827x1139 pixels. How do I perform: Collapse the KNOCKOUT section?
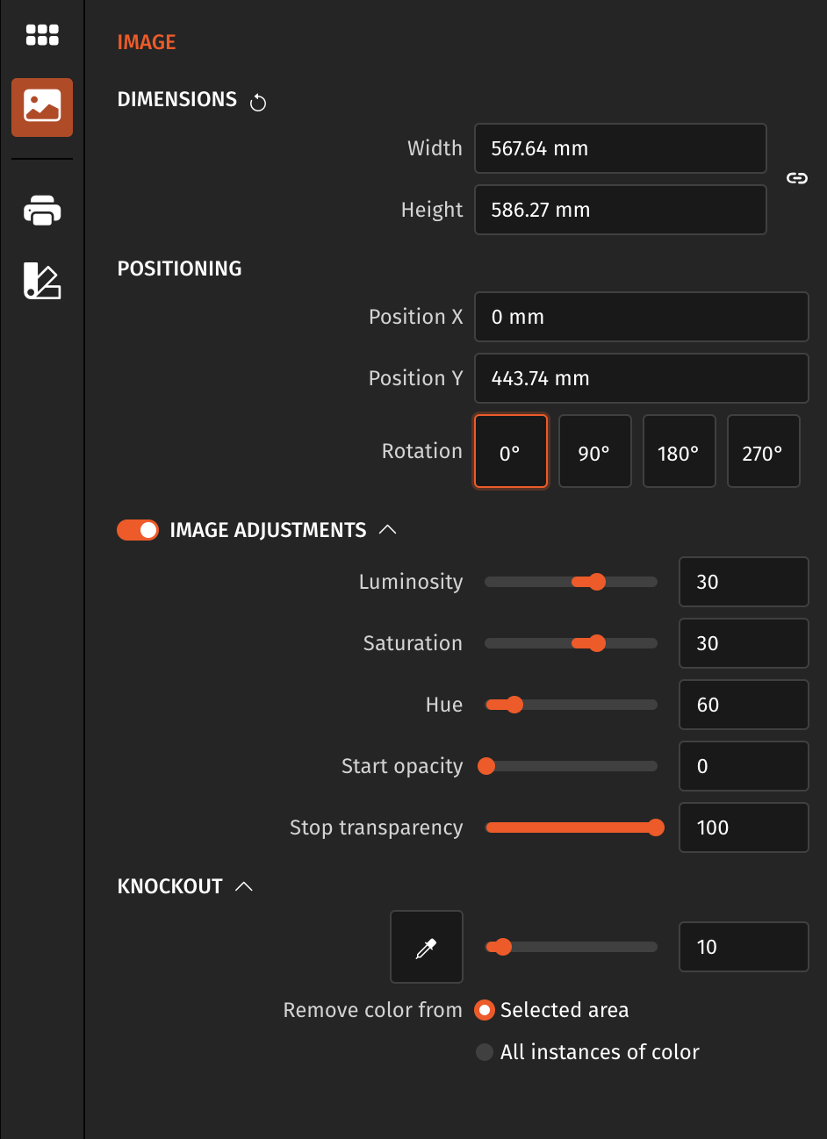coord(244,886)
